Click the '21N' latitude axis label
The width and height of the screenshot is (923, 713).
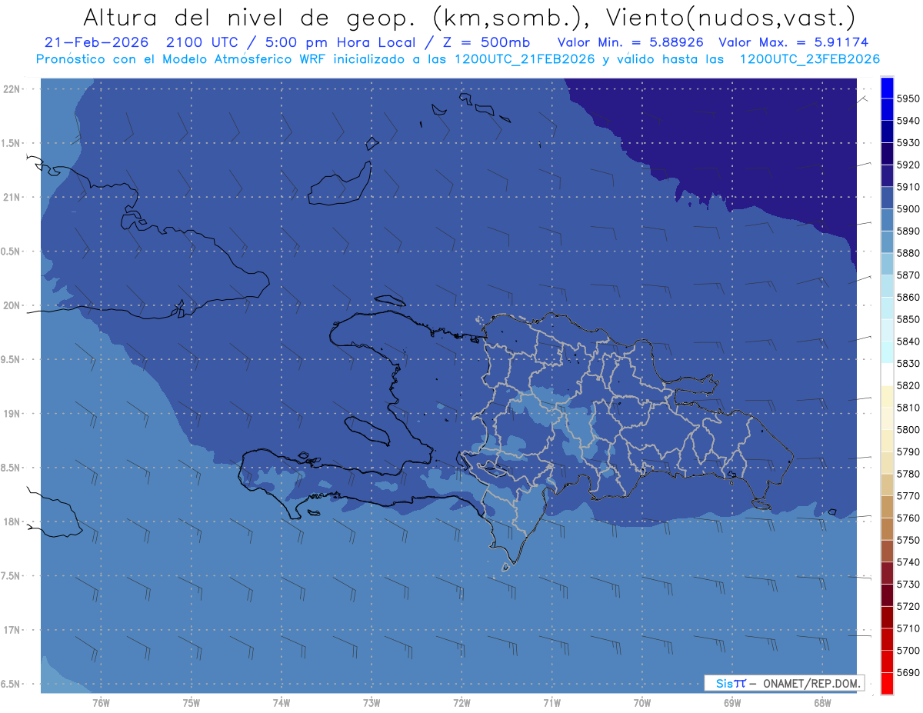point(13,198)
